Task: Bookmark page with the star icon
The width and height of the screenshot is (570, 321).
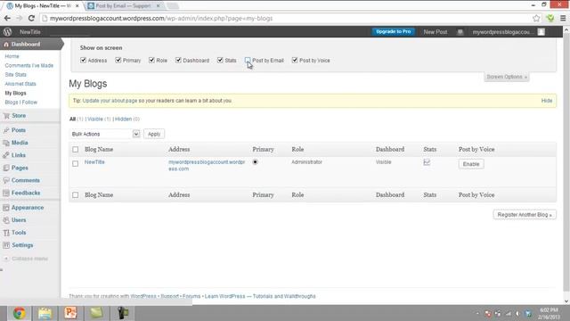Action: (536, 18)
